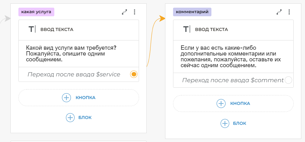Click the 'ВВОД ТЕКСТА' header in 'комментарий'
The height and width of the screenshot is (142, 305).
211,29
